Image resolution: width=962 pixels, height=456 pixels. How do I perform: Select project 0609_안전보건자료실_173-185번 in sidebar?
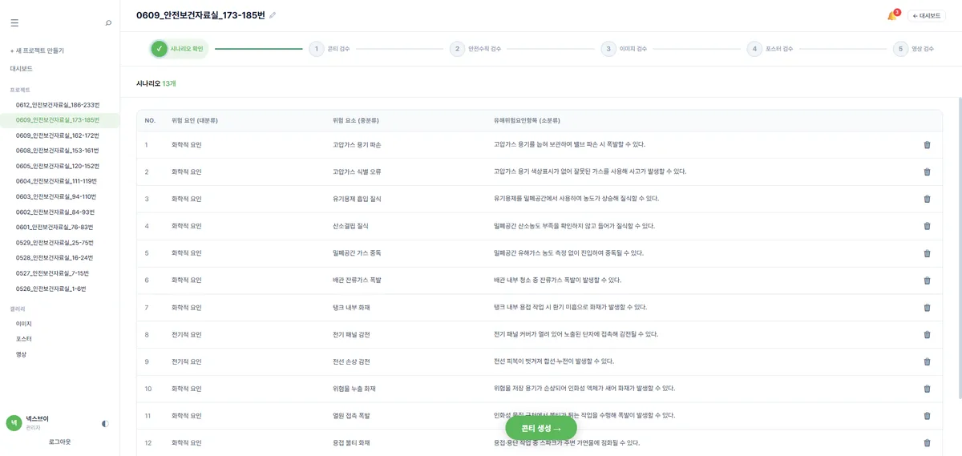[x=59, y=120]
